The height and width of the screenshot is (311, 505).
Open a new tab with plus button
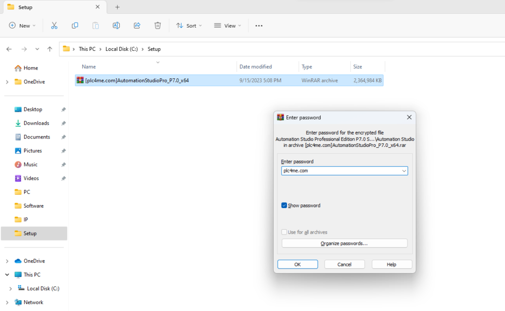[x=117, y=7]
